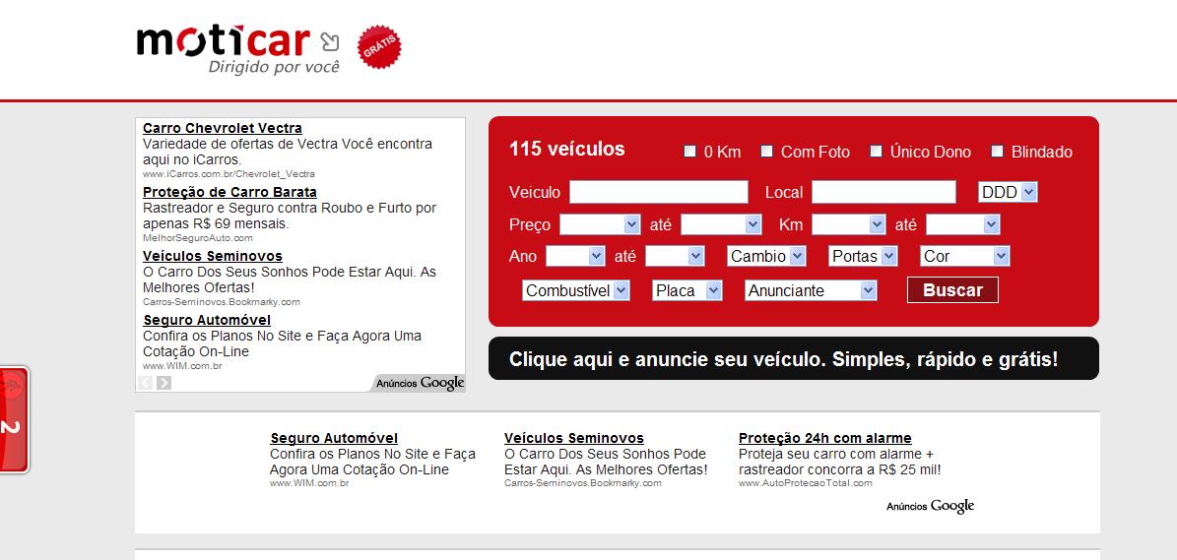
Task: Open the ending Ano dropdown after até
Action: pos(675,257)
